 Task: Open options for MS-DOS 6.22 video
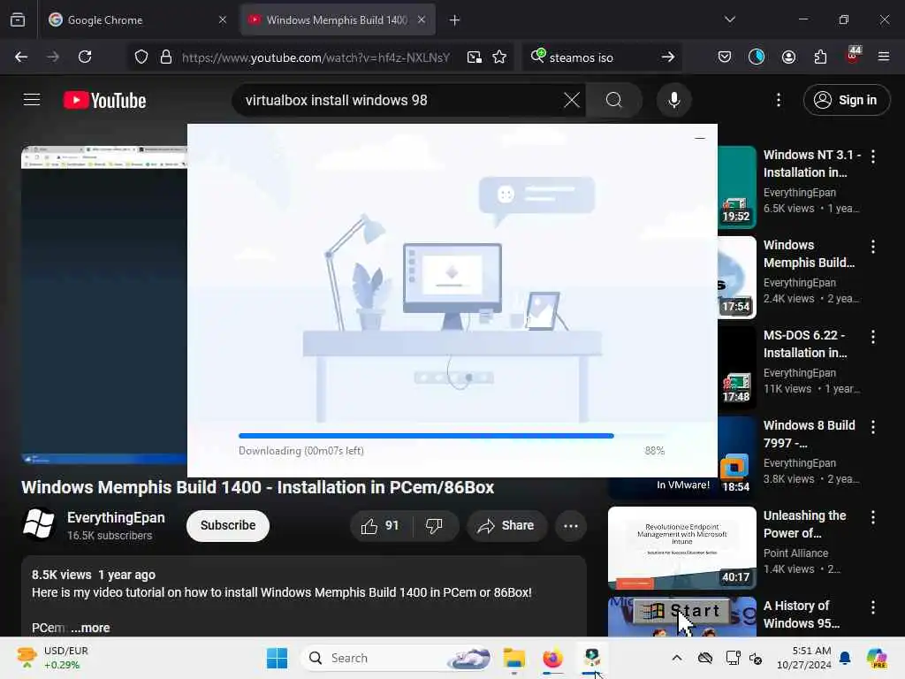873,337
